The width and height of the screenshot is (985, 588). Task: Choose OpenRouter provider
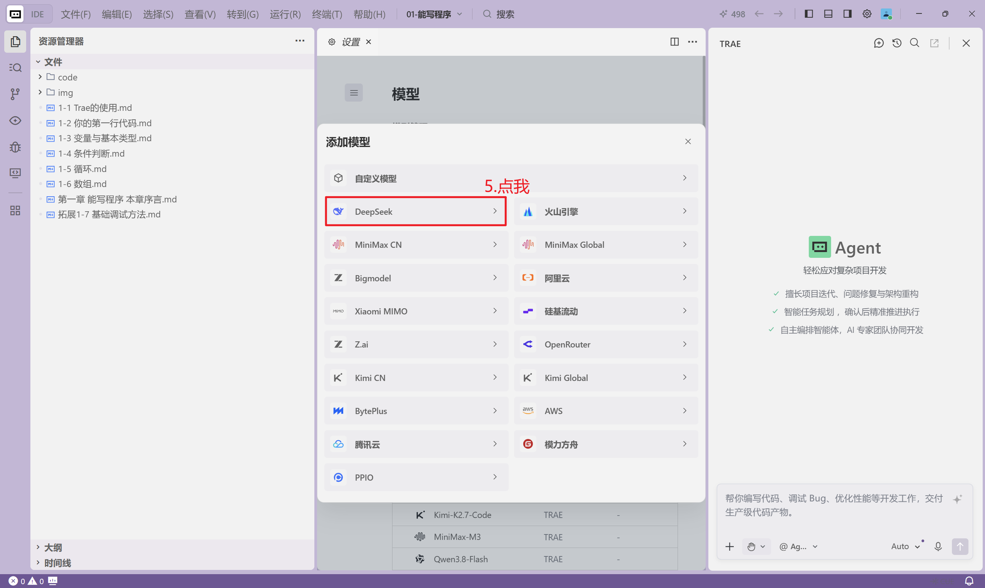tap(606, 344)
